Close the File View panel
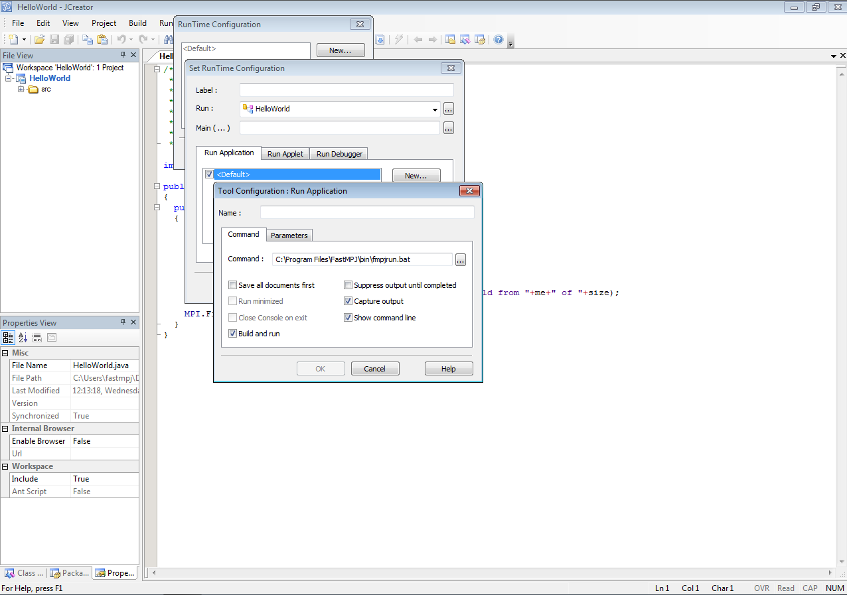Viewport: 847px width, 595px height. pyautogui.click(x=133, y=55)
